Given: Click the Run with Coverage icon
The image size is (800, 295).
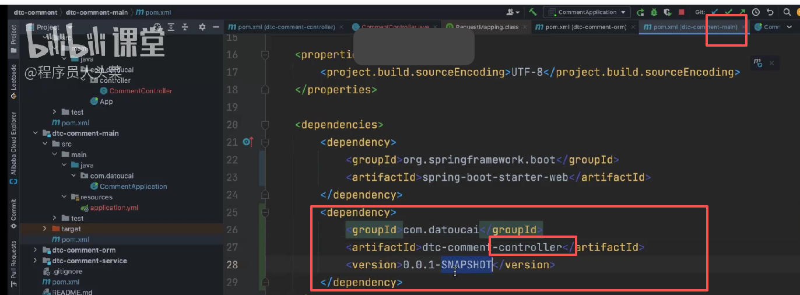Looking at the screenshot, I should (x=667, y=12).
